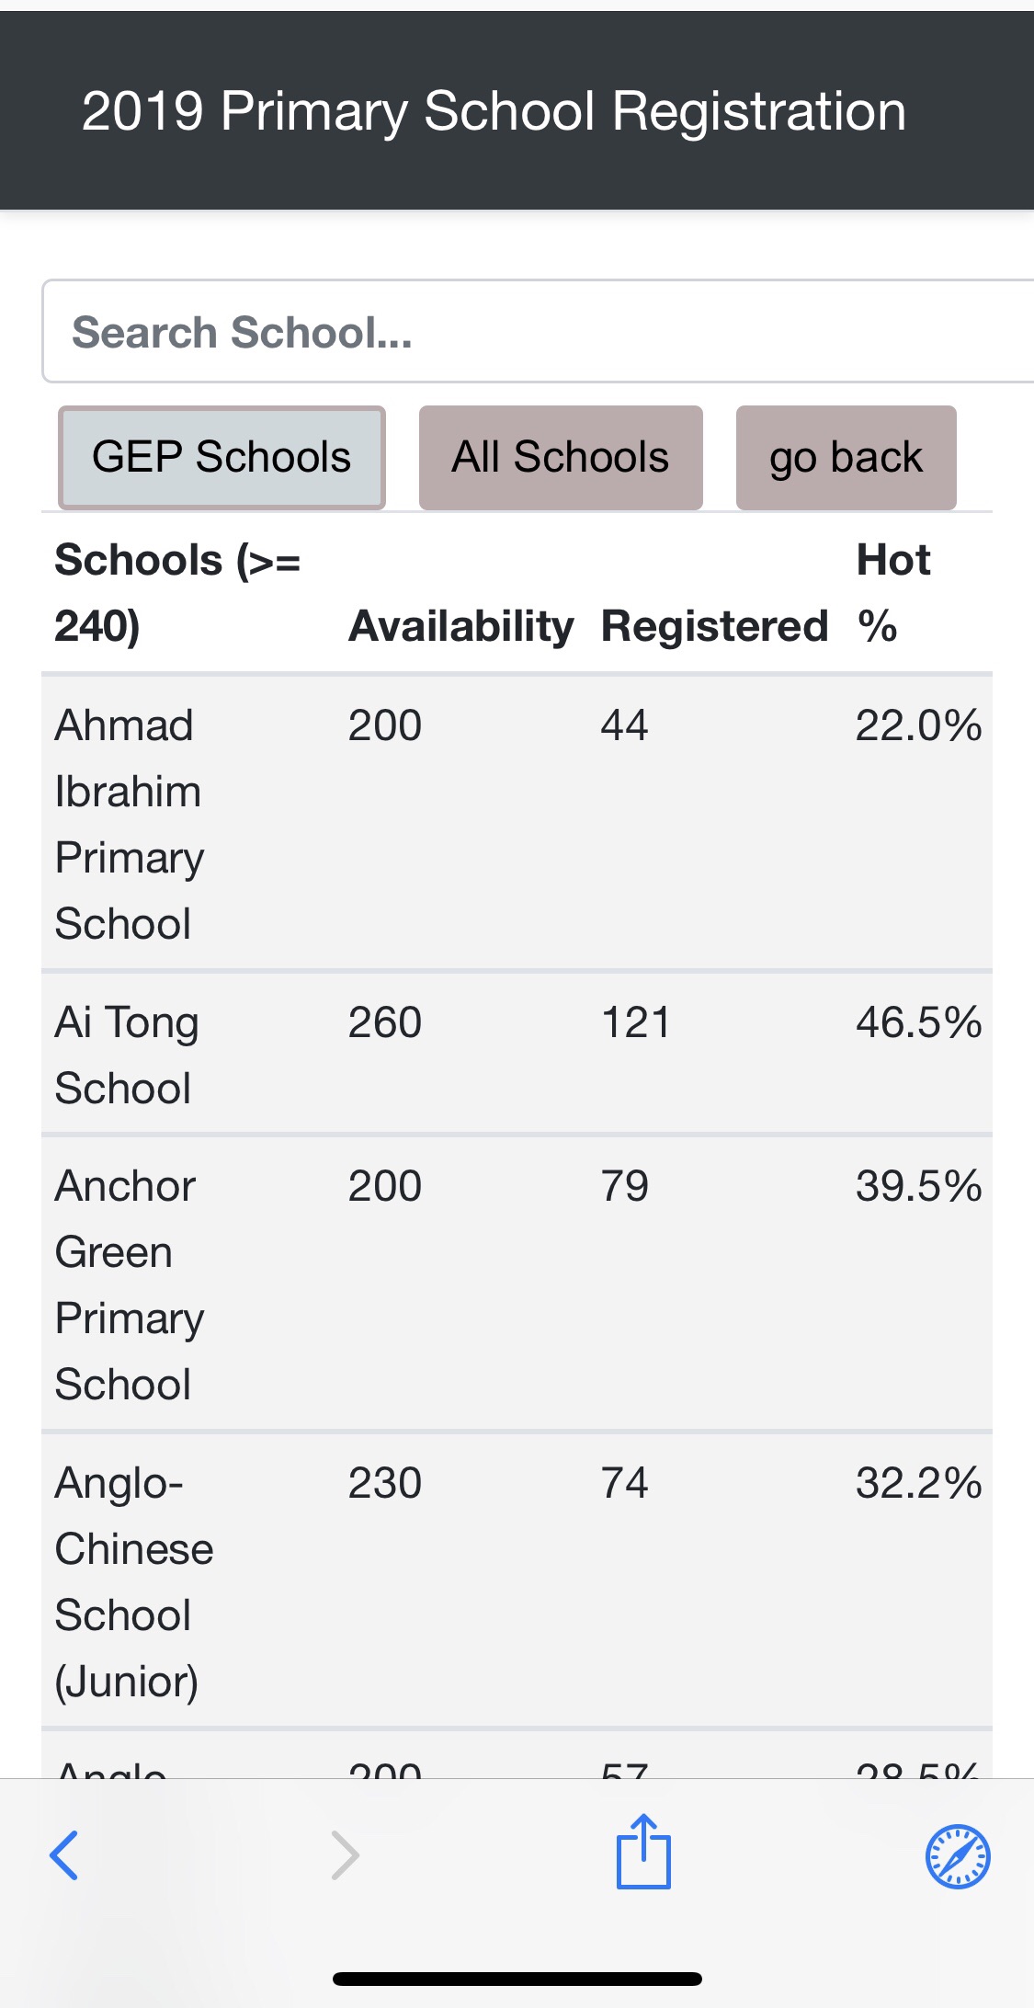Image resolution: width=1034 pixels, height=2008 pixels.
Task: Tap the Safari compass icon
Action: [957, 1856]
